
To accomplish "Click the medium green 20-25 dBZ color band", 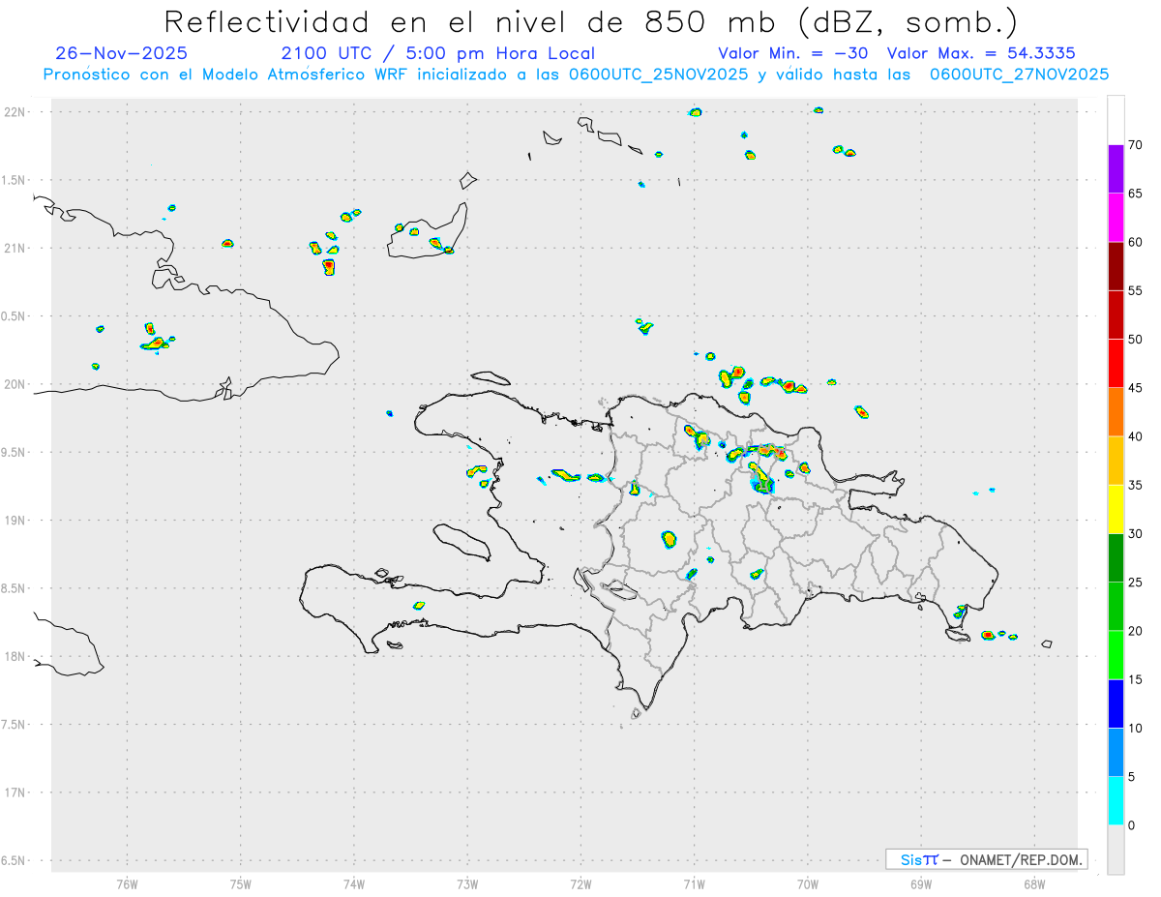I will (1116, 607).
